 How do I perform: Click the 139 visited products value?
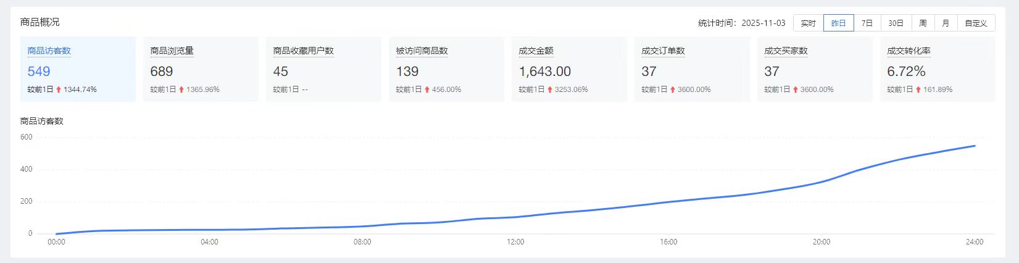(407, 72)
